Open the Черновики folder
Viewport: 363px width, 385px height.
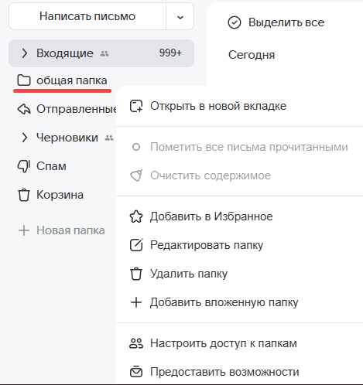[67, 138]
